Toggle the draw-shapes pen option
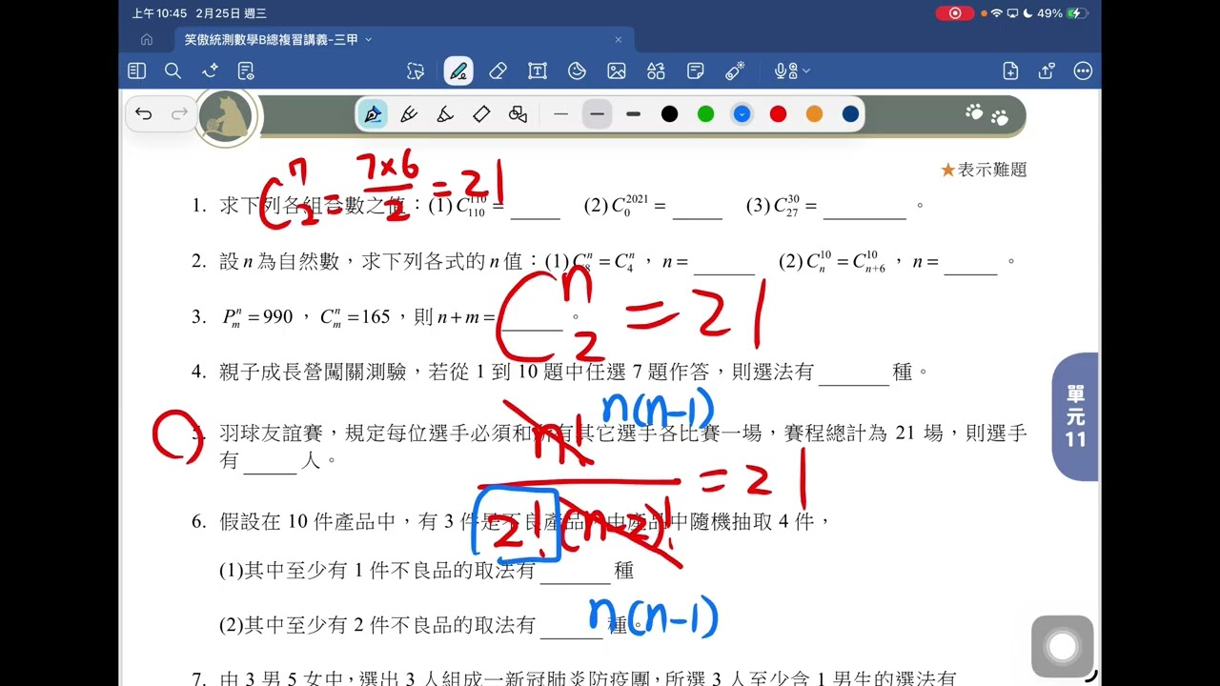 (518, 114)
